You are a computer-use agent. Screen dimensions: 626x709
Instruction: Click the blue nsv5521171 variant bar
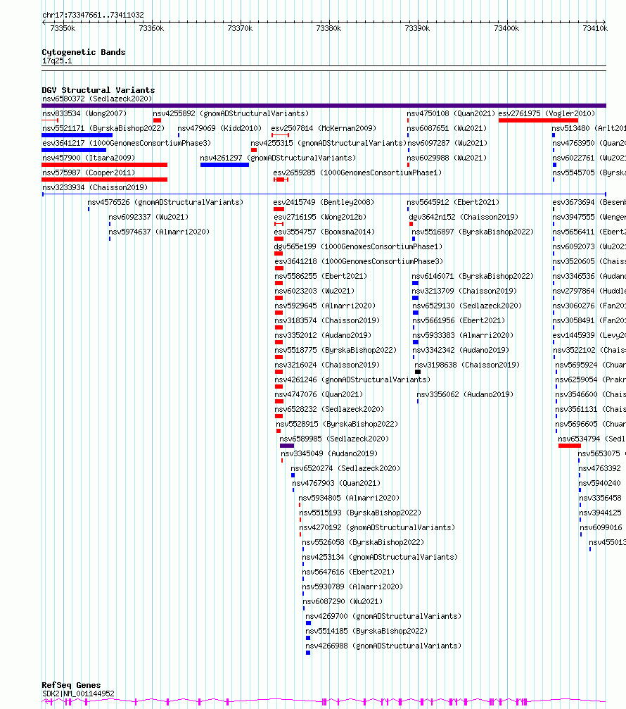pyautogui.click(x=77, y=135)
